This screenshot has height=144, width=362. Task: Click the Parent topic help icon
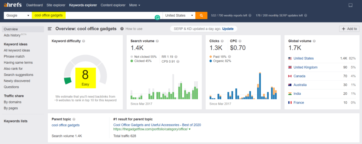tap(74, 119)
